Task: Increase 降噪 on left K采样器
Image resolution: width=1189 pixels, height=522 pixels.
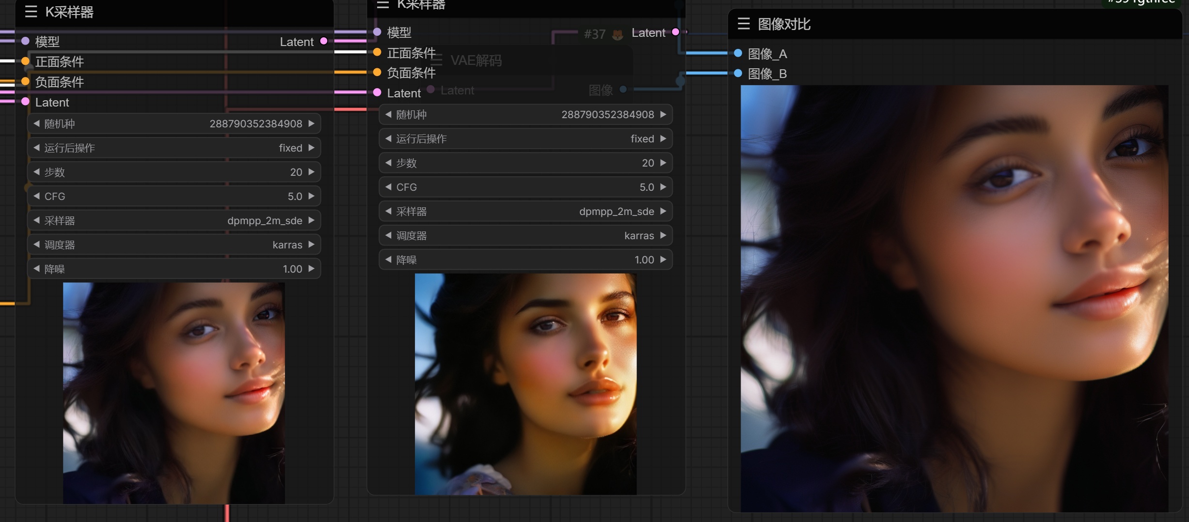Action: pos(312,269)
